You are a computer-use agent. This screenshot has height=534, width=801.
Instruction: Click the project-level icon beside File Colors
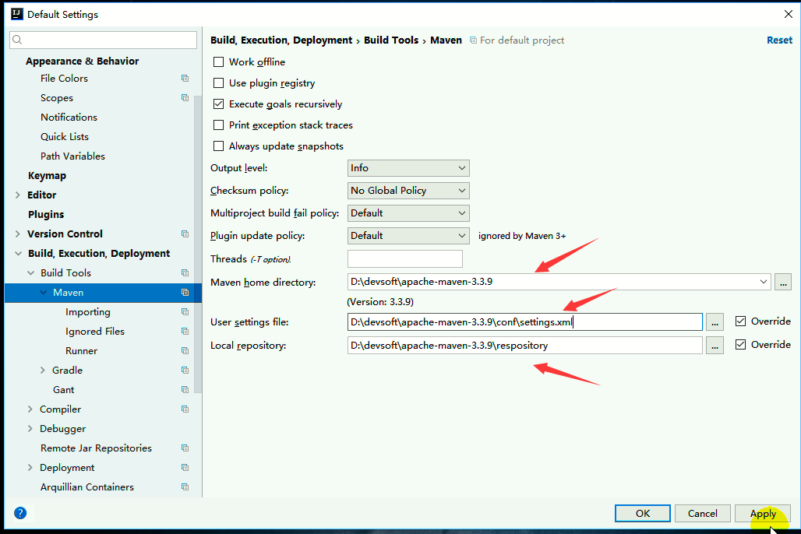(x=185, y=78)
